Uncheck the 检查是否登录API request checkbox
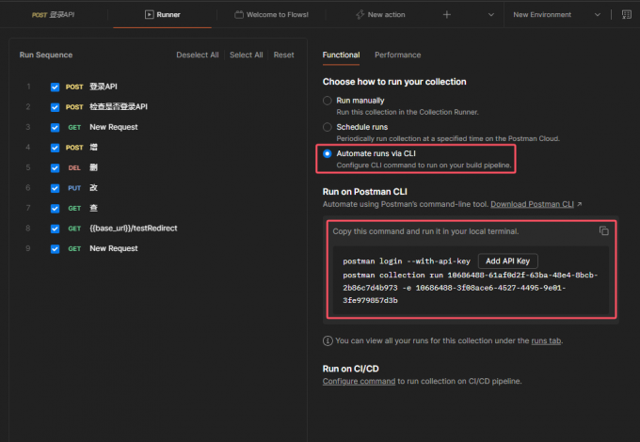Screen dimensions: 640x442 coord(56,107)
